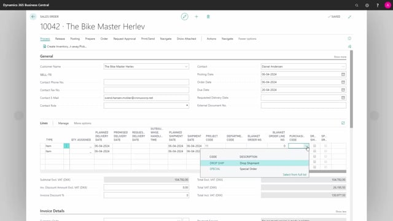Viewport: 393px width, 221px height.
Task: Open the user account avatar
Action: 387,5
